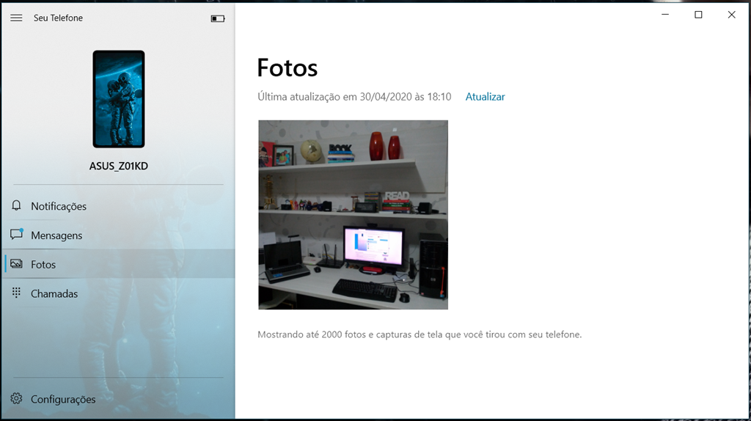The height and width of the screenshot is (421, 751).
Task: Close the Seu Telefone window
Action: 731,15
